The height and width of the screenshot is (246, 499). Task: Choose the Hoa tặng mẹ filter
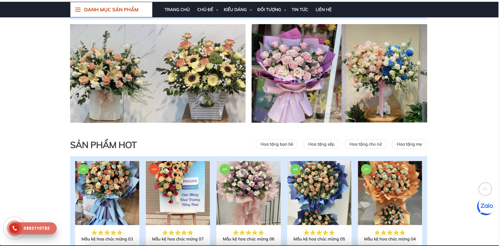[409, 144]
